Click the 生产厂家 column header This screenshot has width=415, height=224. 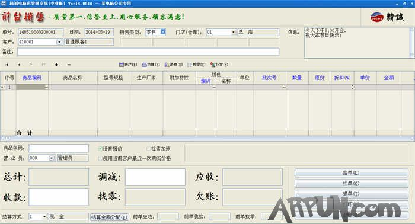[x=146, y=78]
